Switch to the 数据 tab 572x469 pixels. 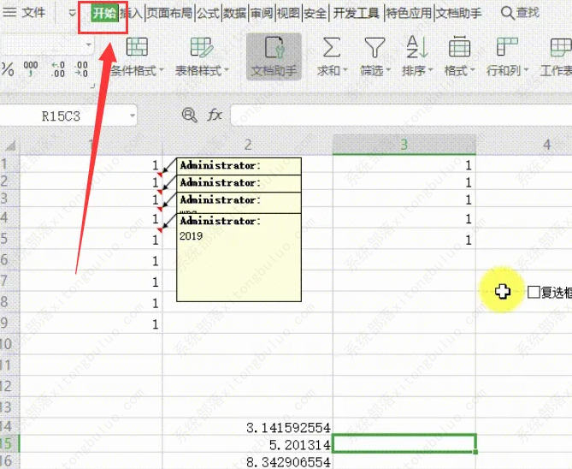[235, 13]
